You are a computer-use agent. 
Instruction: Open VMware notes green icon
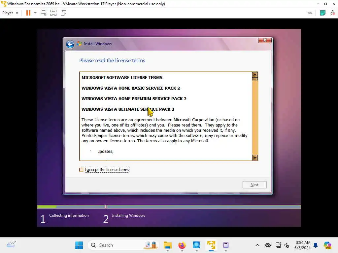[323, 13]
